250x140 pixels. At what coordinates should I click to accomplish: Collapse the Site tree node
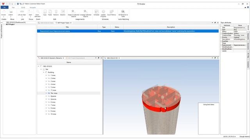(41, 69)
